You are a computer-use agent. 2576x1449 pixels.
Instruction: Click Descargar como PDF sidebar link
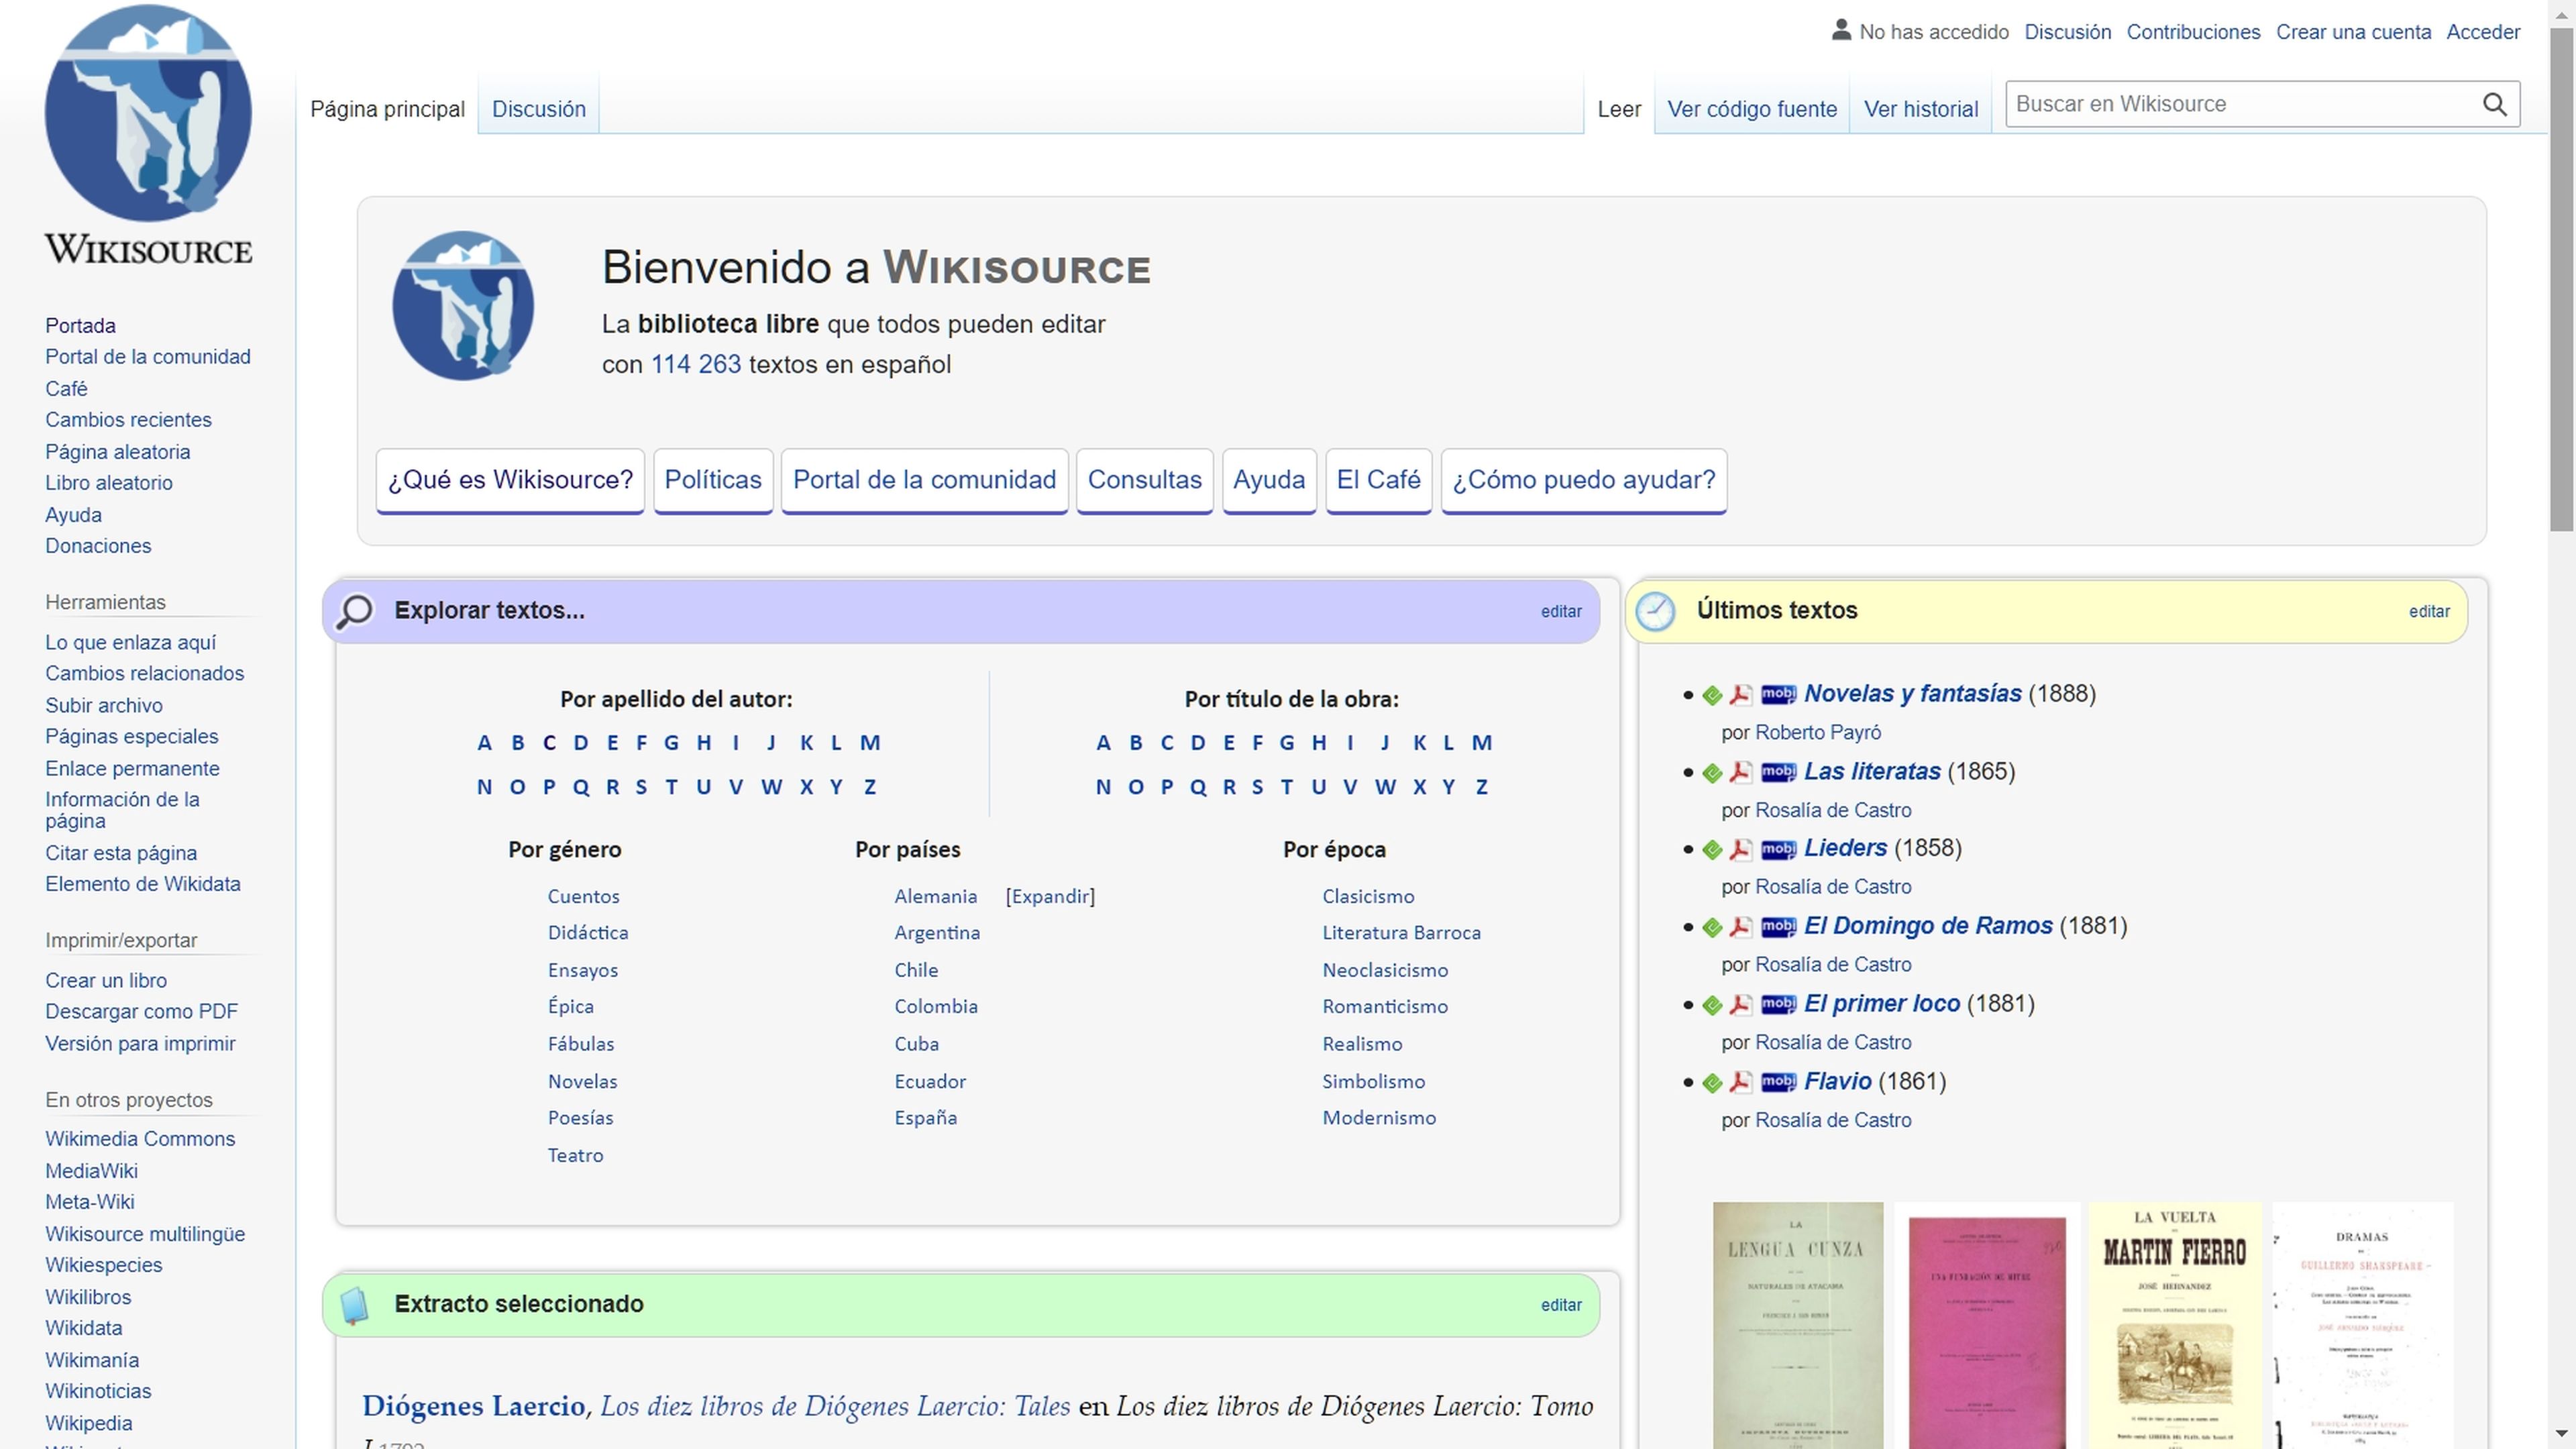141,1012
